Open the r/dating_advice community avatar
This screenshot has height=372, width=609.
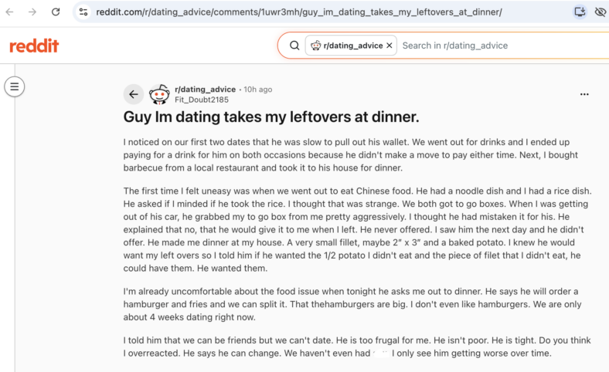click(x=159, y=94)
